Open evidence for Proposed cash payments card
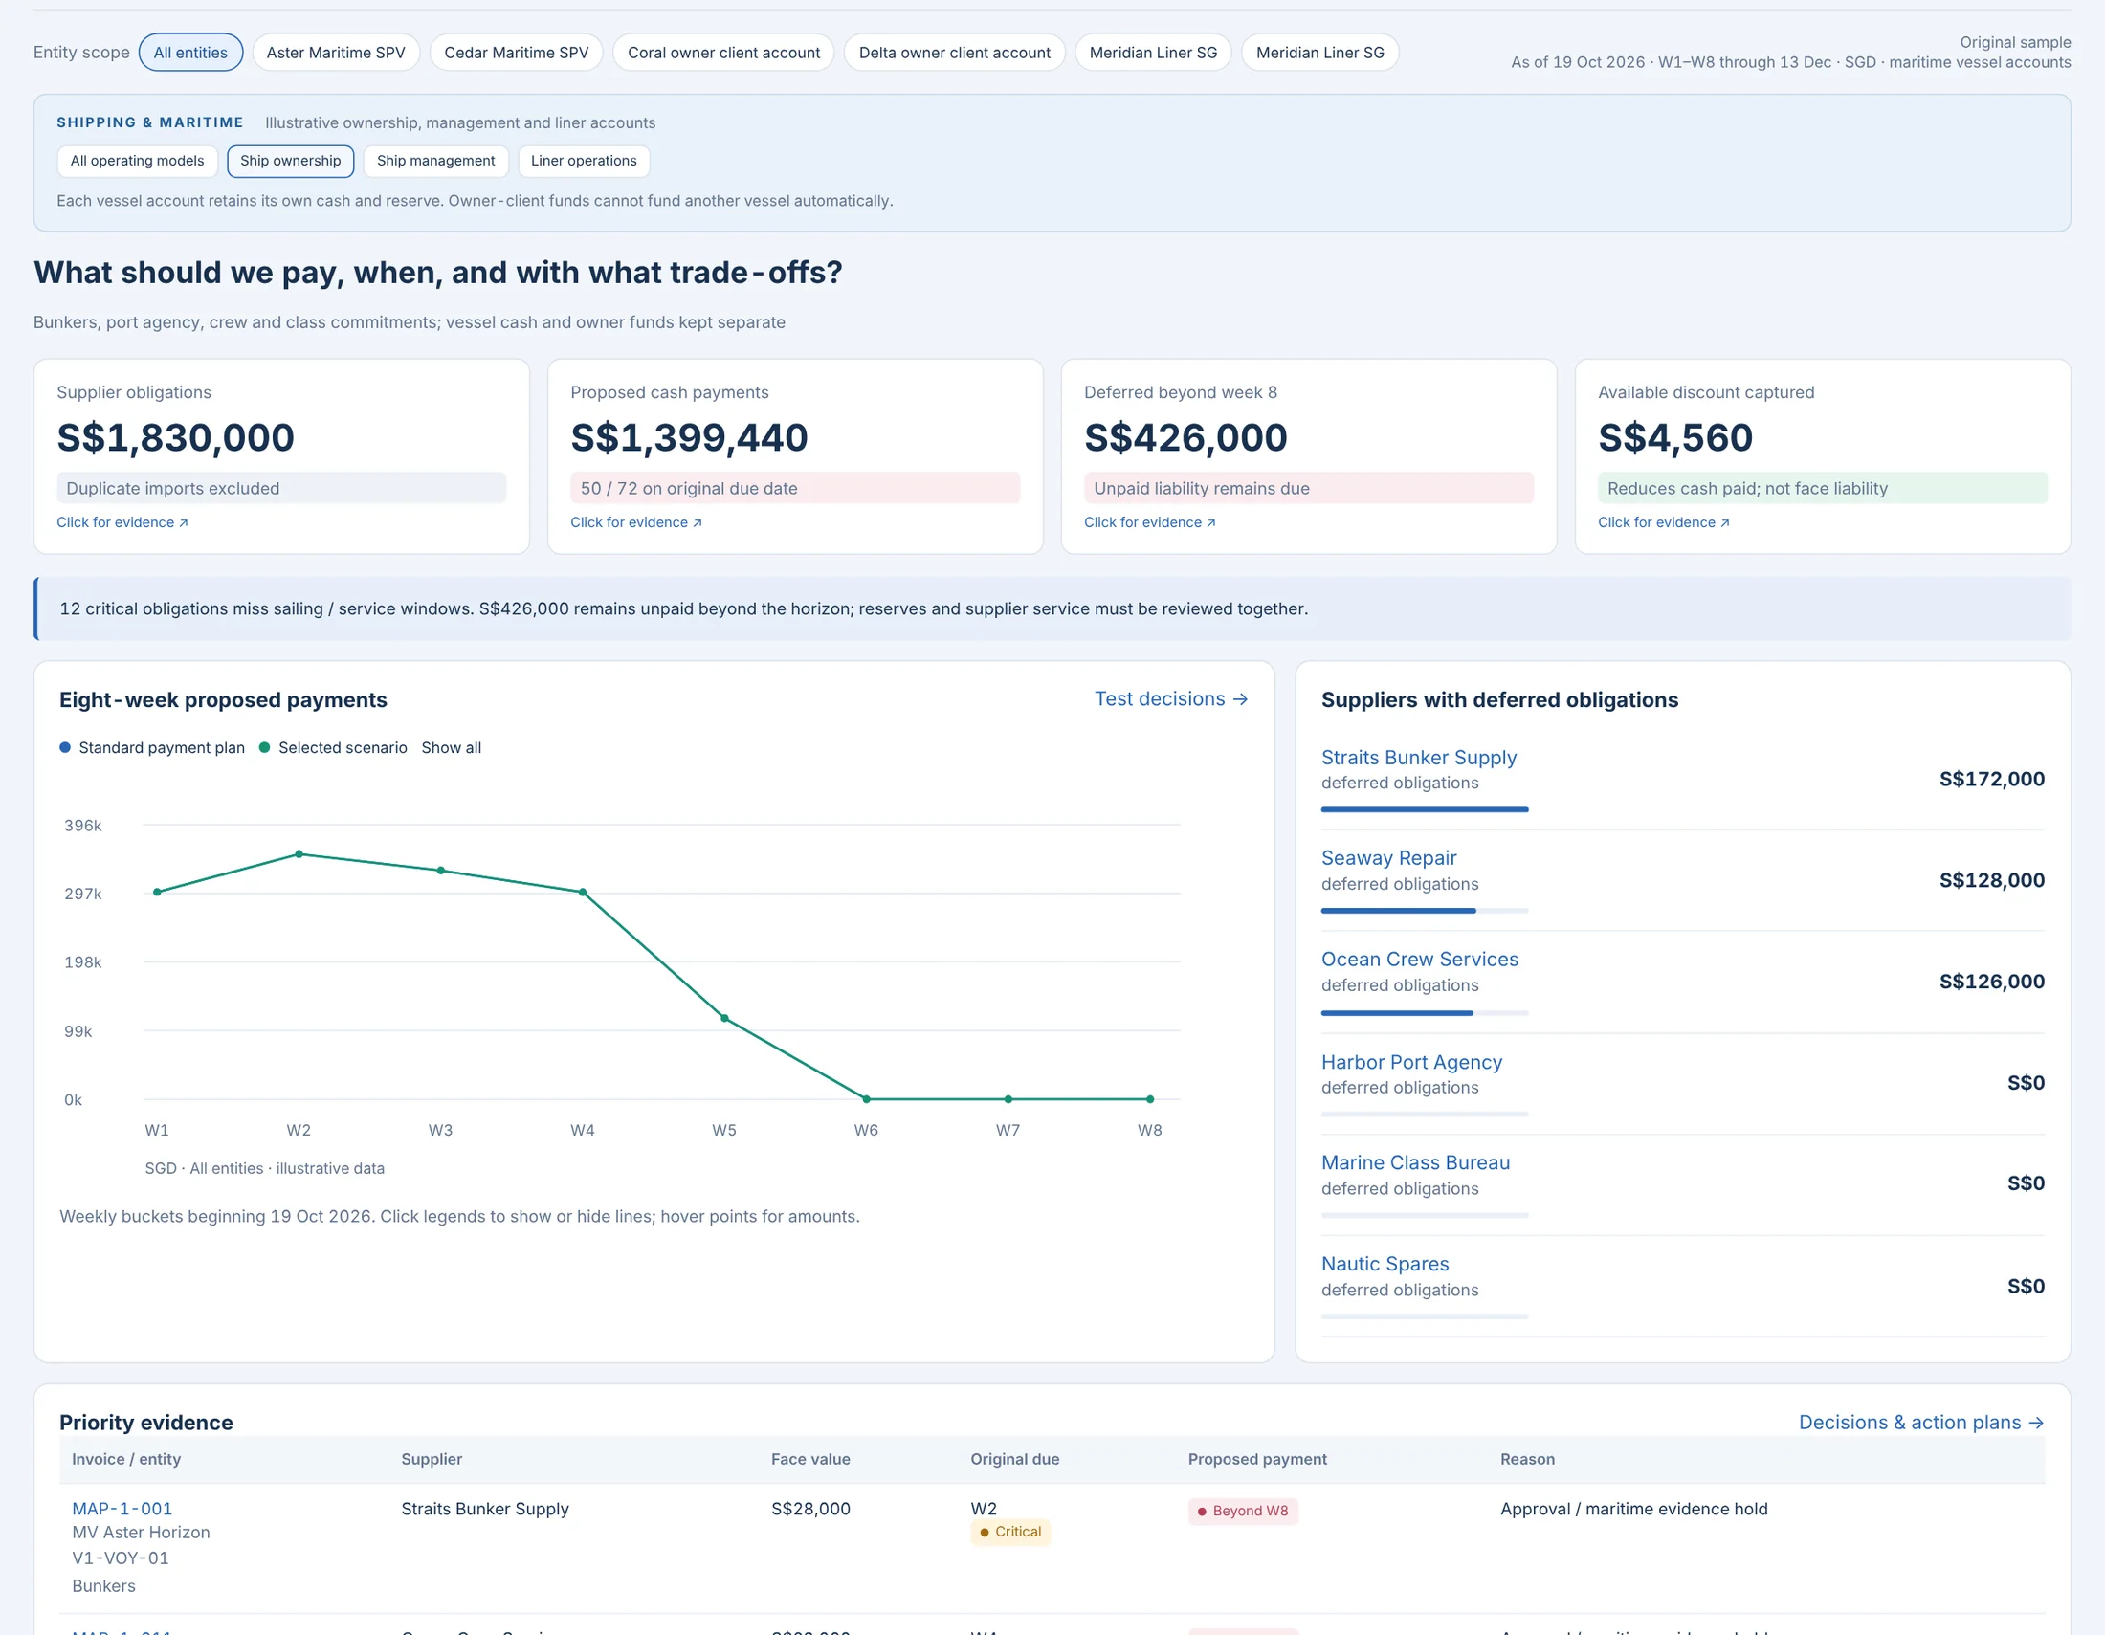2105x1635 pixels. pos(636,522)
